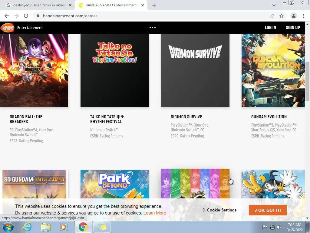Image resolution: width=310 pixels, height=233 pixels.
Task: Bookmark this page with the star icon
Action: pos(282,16)
